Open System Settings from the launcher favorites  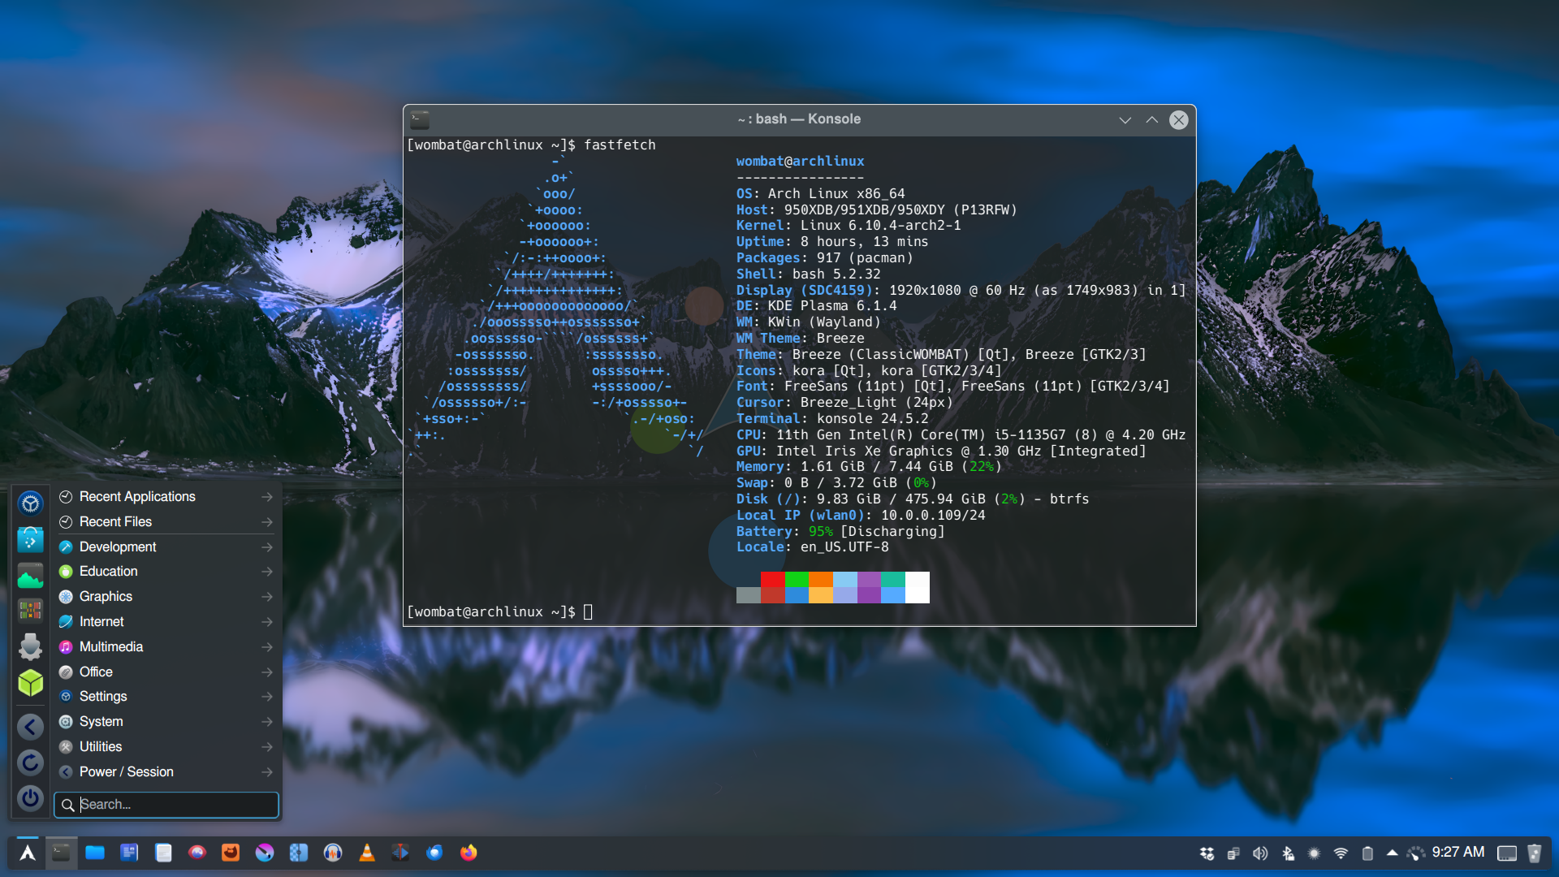click(x=31, y=503)
